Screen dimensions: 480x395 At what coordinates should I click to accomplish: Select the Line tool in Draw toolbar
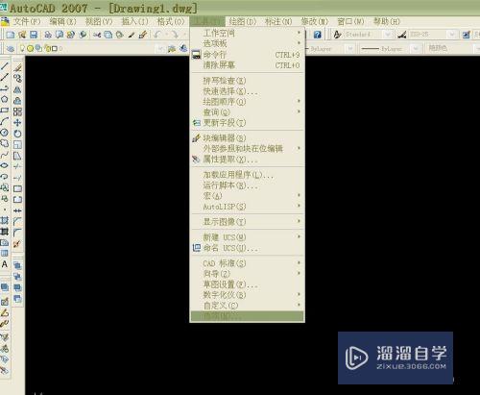click(5, 66)
